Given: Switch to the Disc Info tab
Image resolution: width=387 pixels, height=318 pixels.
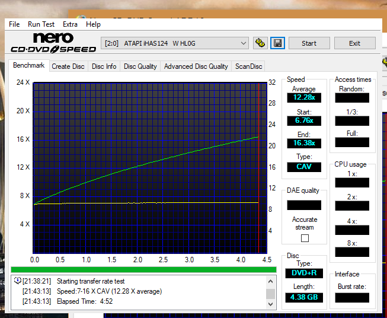Looking at the screenshot, I should (x=104, y=66).
